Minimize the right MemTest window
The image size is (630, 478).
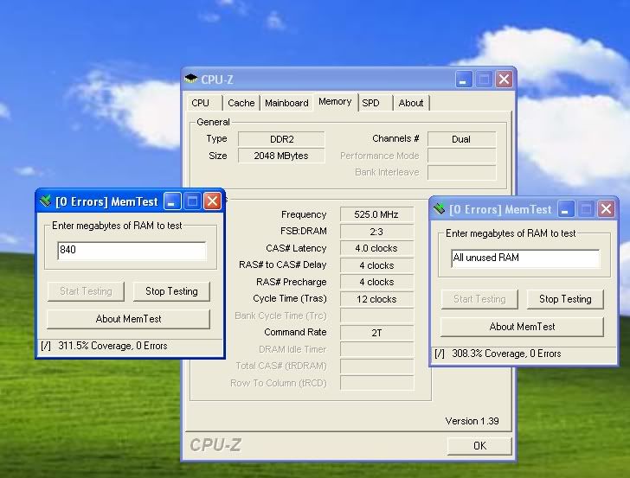[566, 209]
